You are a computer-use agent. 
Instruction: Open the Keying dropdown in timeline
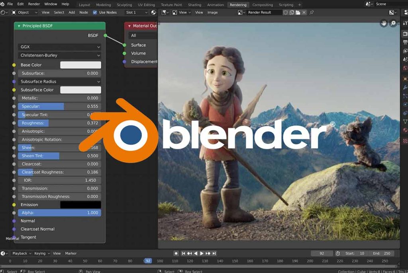(x=42, y=253)
